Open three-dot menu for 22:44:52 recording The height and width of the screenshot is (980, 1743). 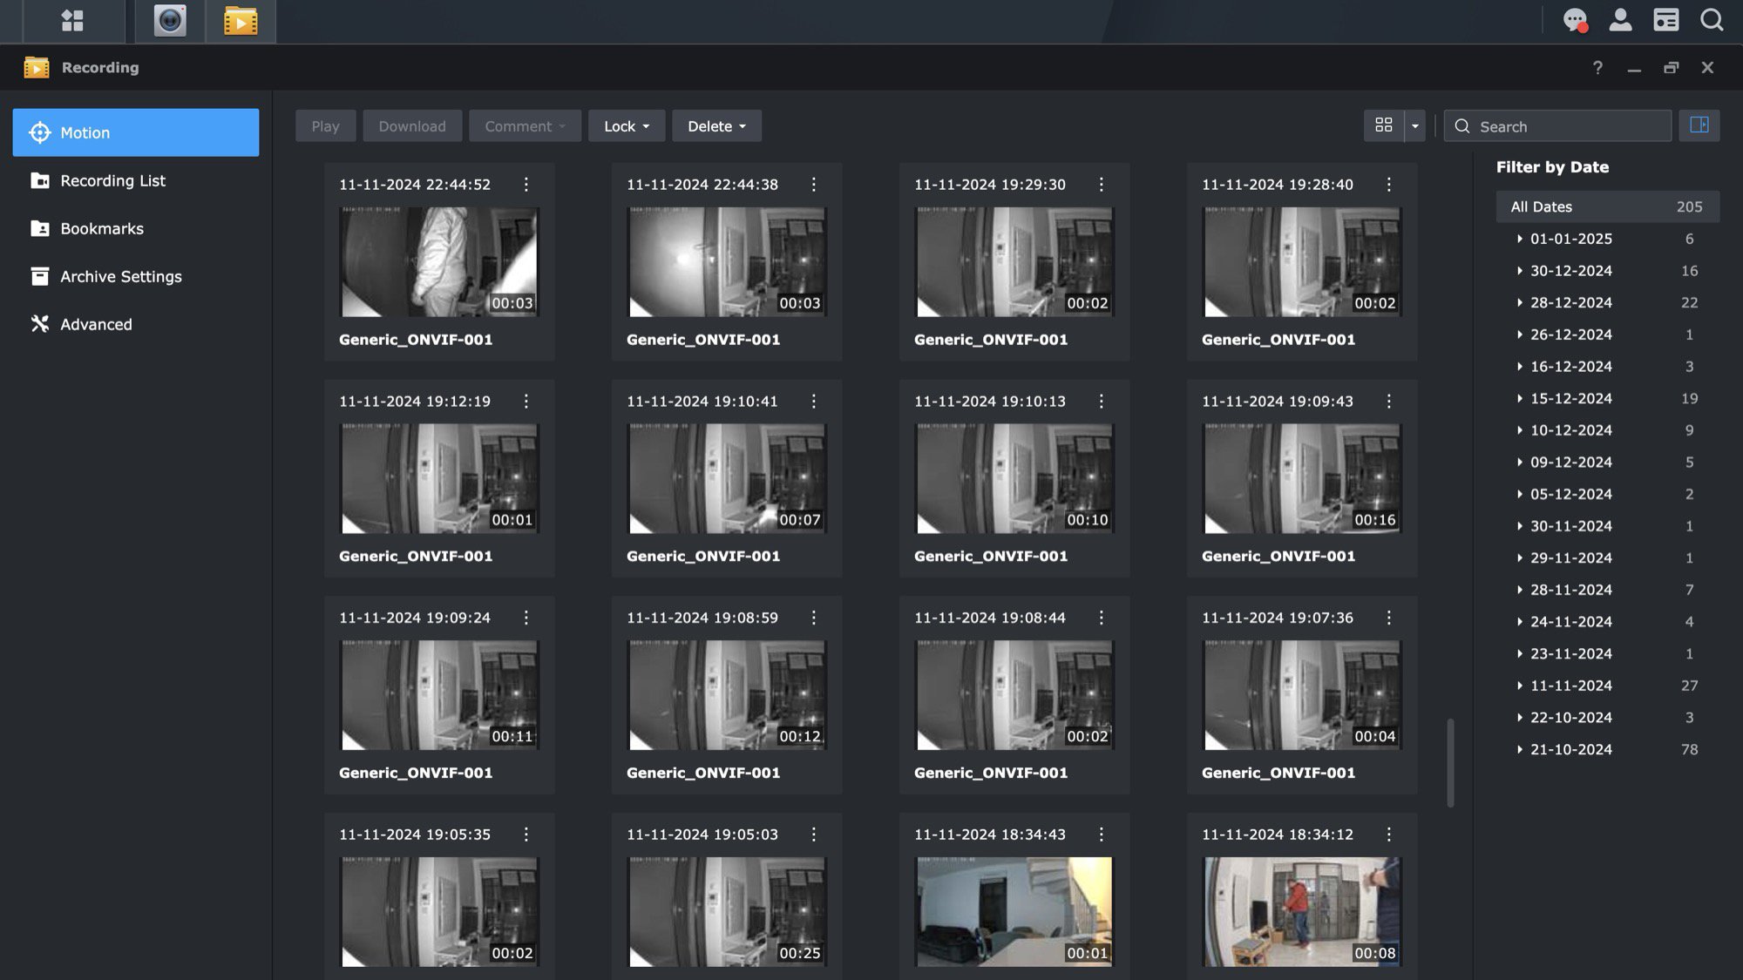(x=526, y=185)
